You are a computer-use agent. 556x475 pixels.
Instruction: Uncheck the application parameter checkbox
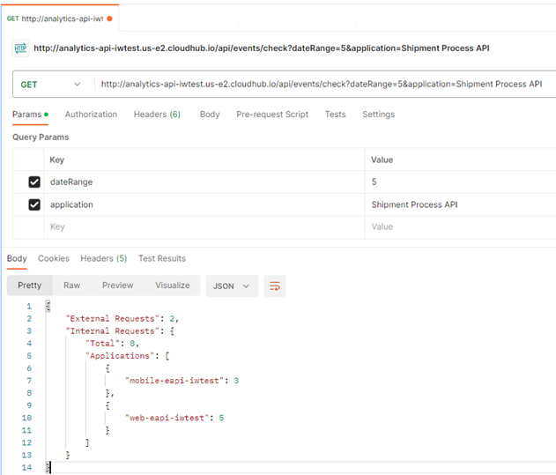point(34,204)
